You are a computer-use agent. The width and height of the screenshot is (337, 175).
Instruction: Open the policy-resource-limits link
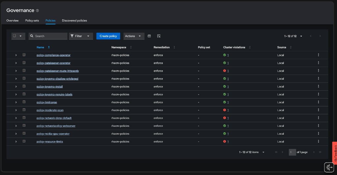click(x=50, y=142)
